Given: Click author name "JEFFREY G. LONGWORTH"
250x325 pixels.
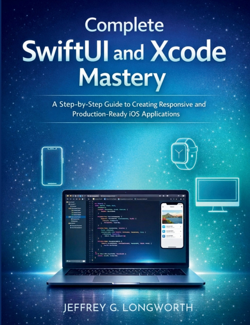Looking at the screenshot, I should [128, 307].
